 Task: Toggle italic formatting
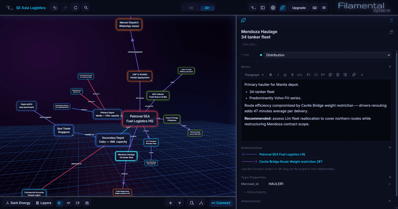point(278,75)
